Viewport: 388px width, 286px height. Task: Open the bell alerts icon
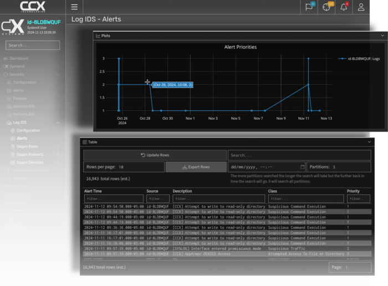(x=344, y=7)
